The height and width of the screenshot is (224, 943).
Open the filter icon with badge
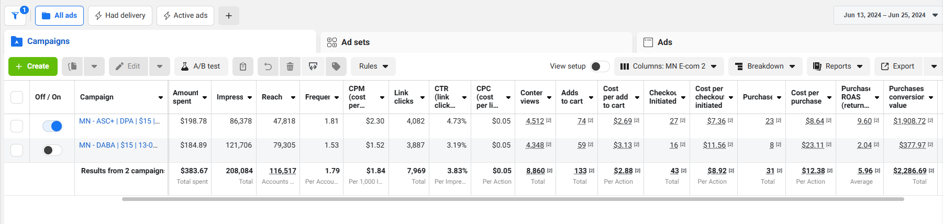(x=15, y=16)
